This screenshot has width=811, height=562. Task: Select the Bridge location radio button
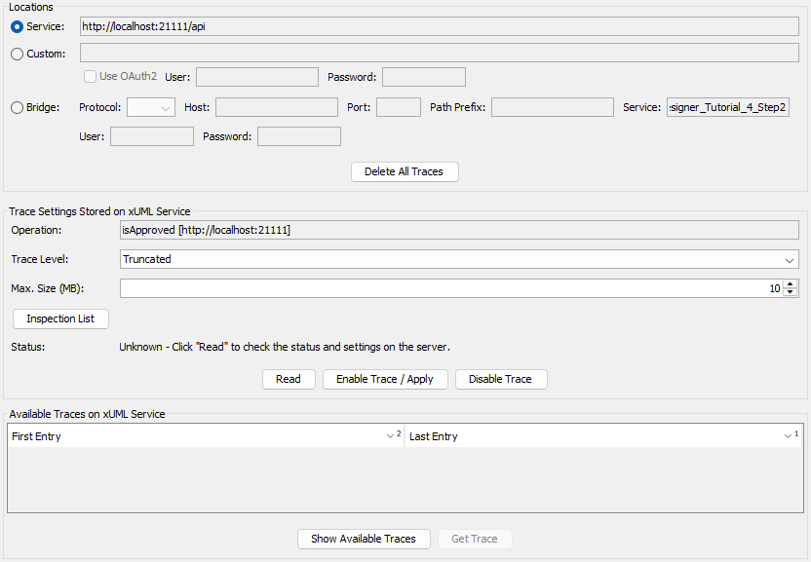18,107
